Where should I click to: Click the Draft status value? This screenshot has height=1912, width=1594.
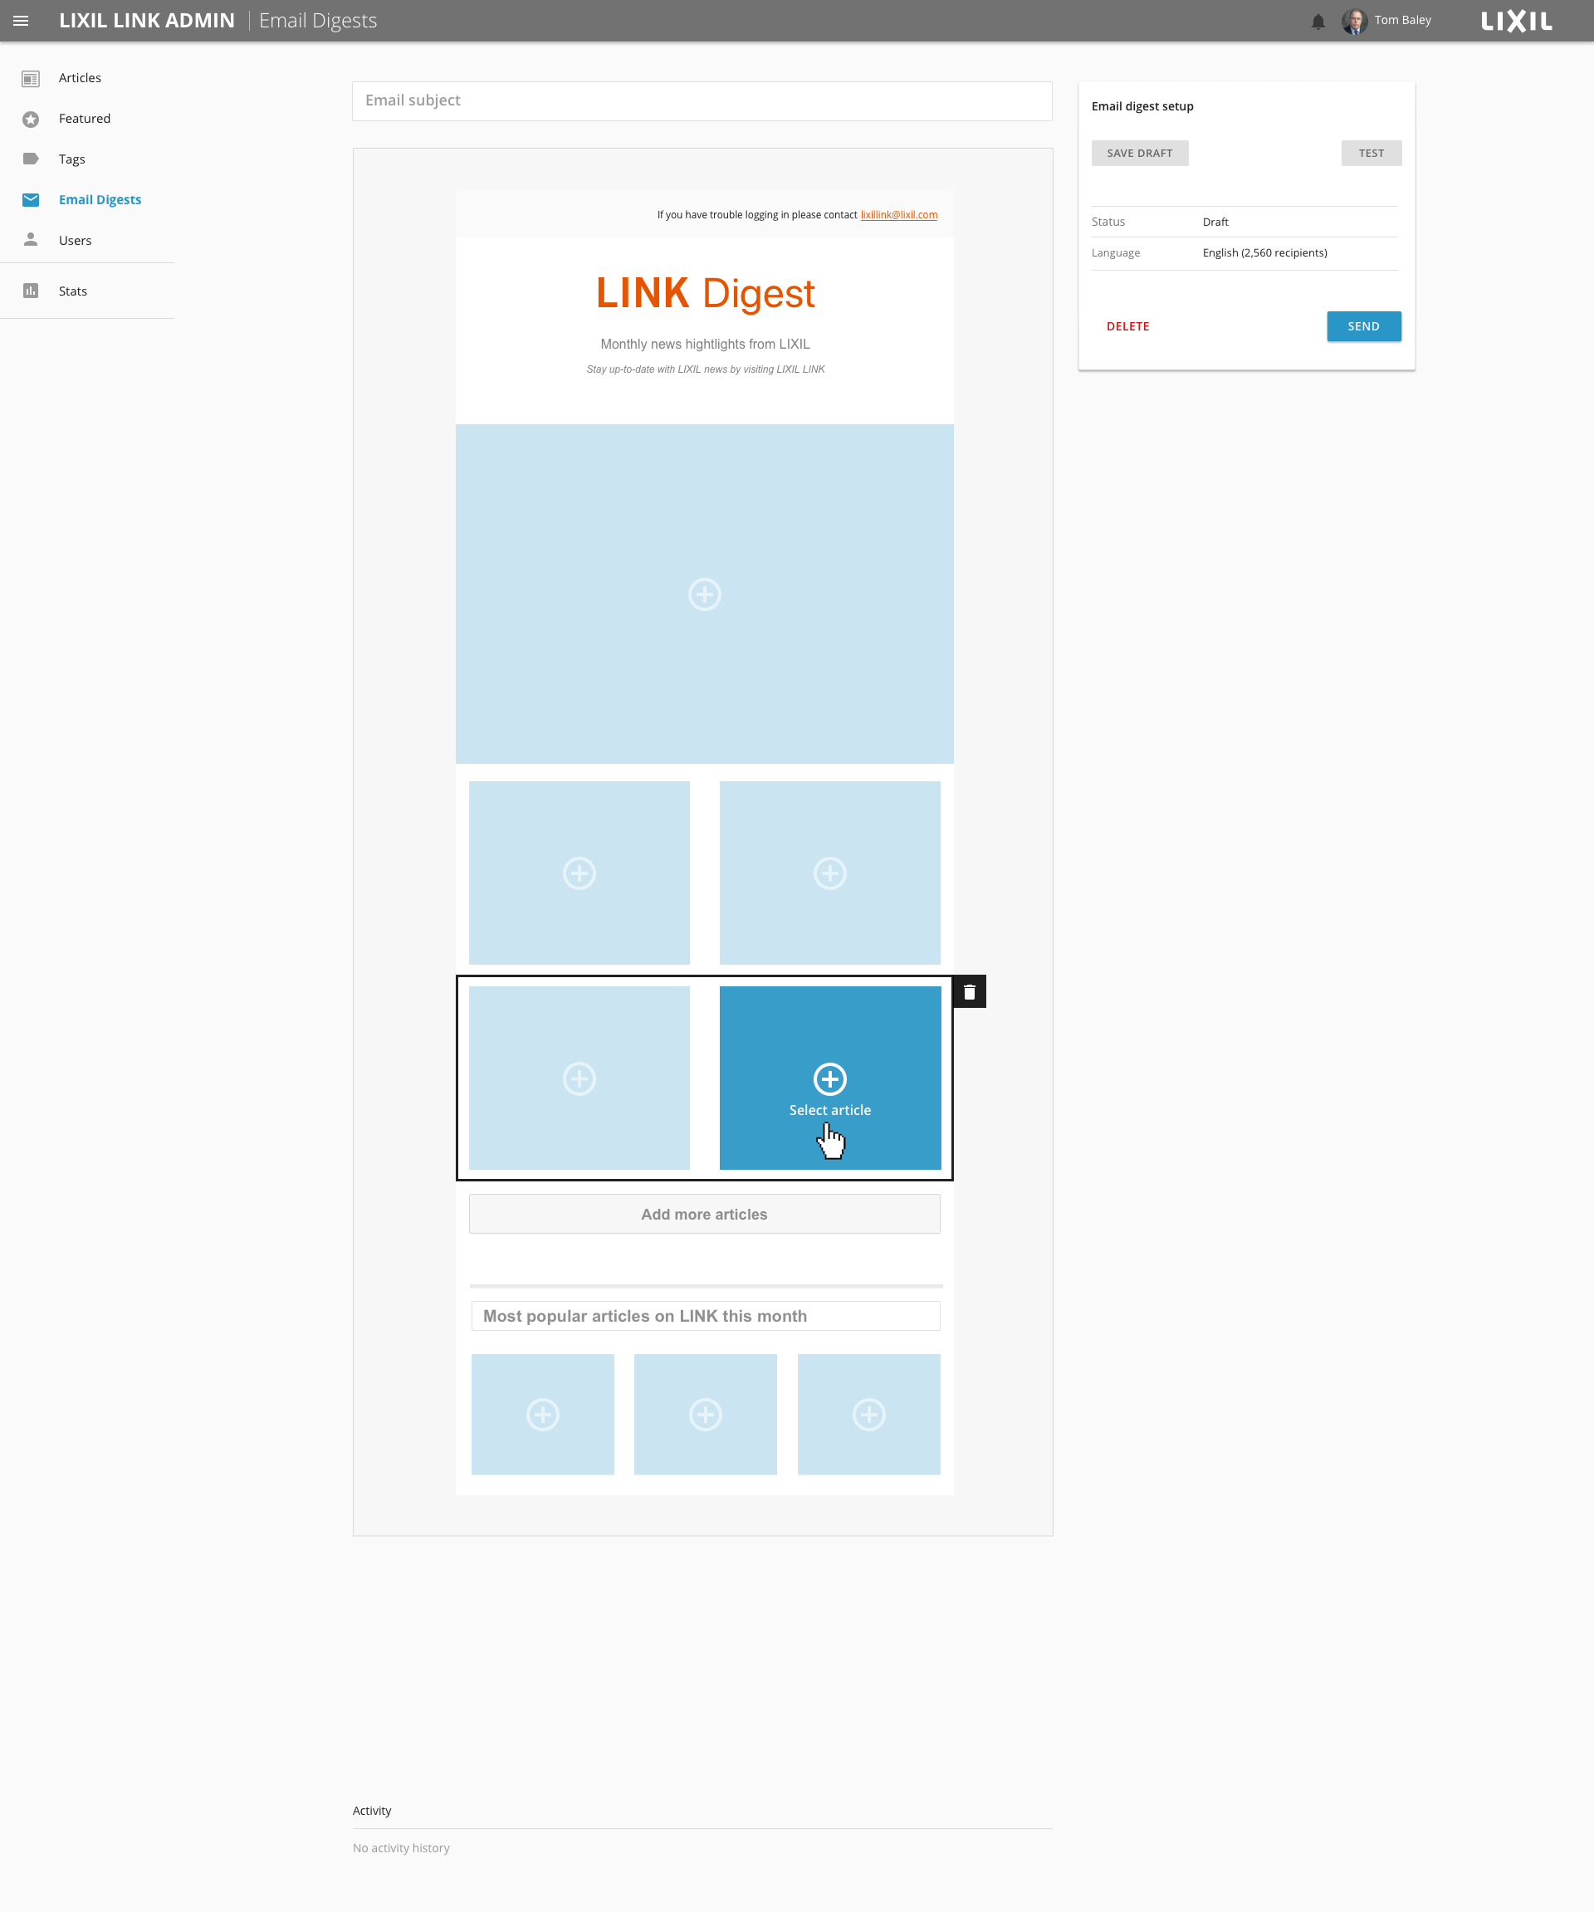(x=1215, y=222)
